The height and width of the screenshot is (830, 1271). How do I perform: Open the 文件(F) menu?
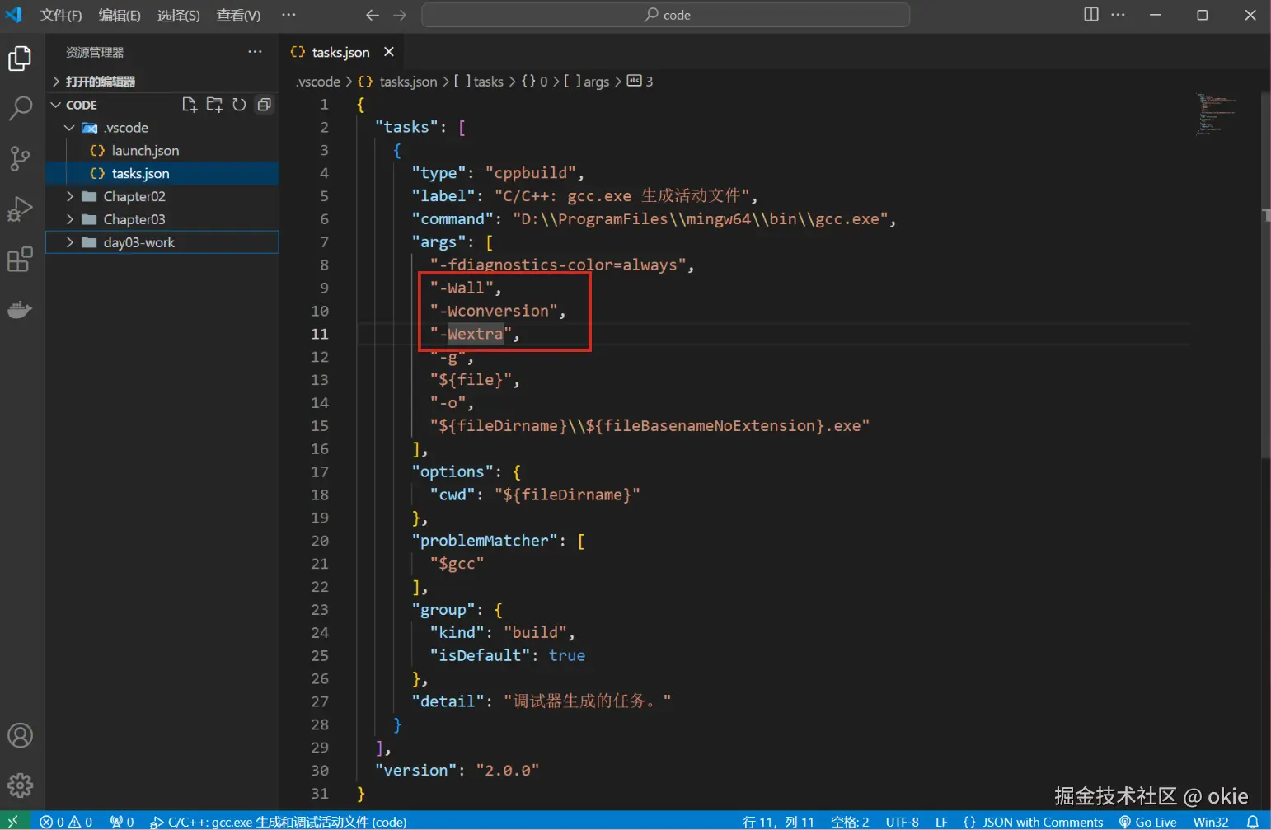[x=61, y=15]
